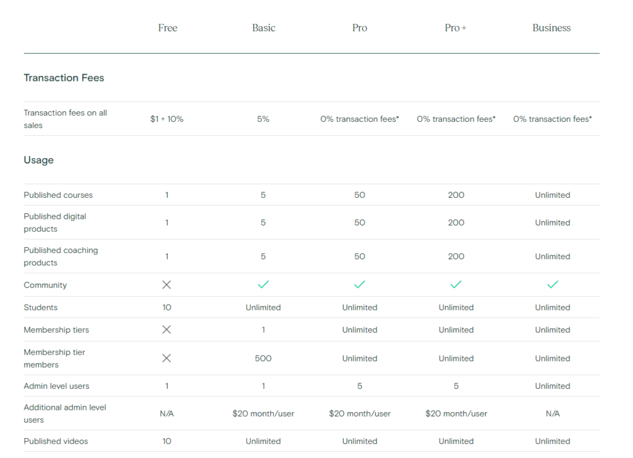Viewport: 633px width, 458px height.
Task: Select the Basic plan column header
Action: (x=263, y=28)
